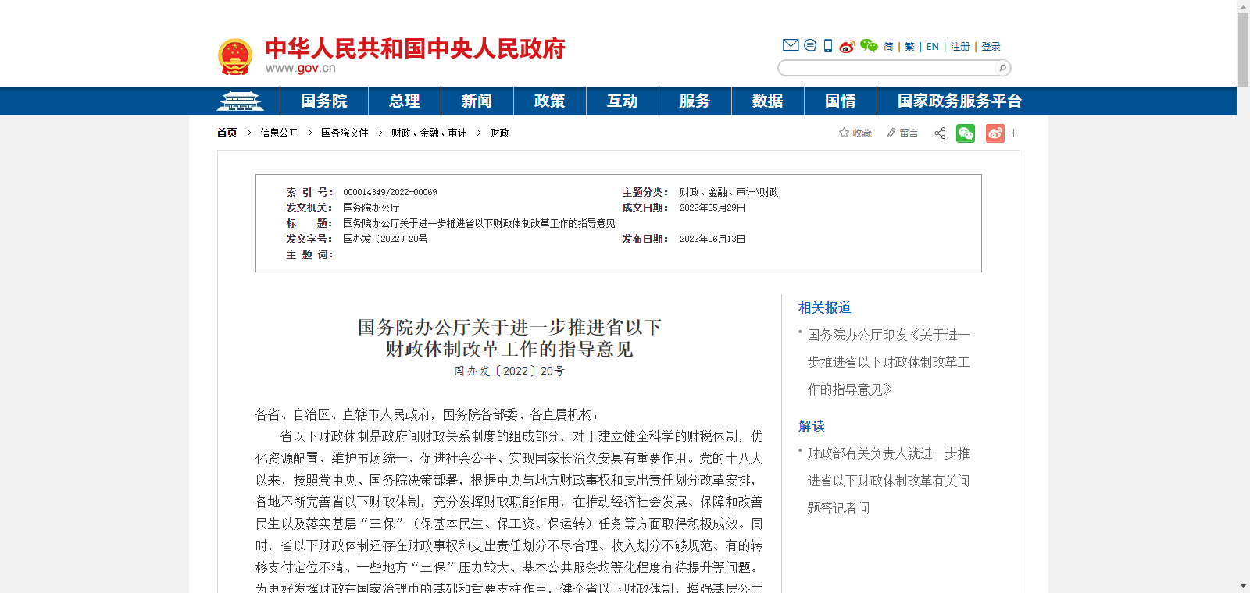
Task: Click the 国务院文件 breadcrumb link
Action: pyautogui.click(x=345, y=133)
